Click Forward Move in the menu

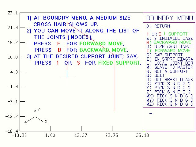[168, 51]
